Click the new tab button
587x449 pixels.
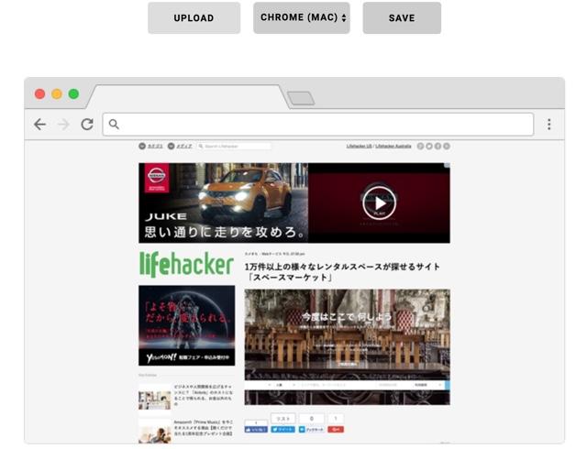coord(300,98)
